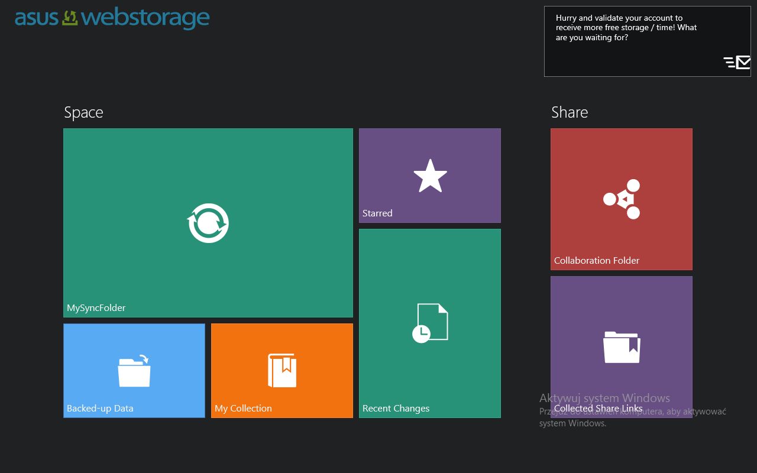This screenshot has width=757, height=473.
Task: Click the bookmarked folder icon for Collected Share Links
Action: click(x=622, y=347)
